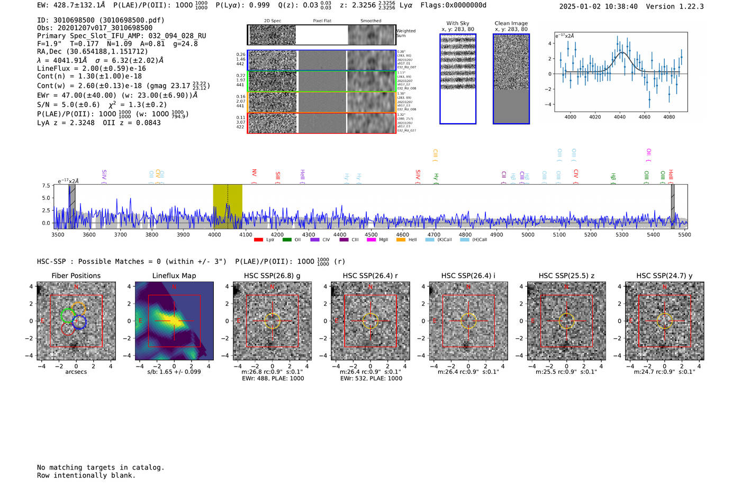This screenshot has height=504, width=741.
Task: Click the Primary Spec_Slot_IFU_AMP line
Action: point(122,35)
